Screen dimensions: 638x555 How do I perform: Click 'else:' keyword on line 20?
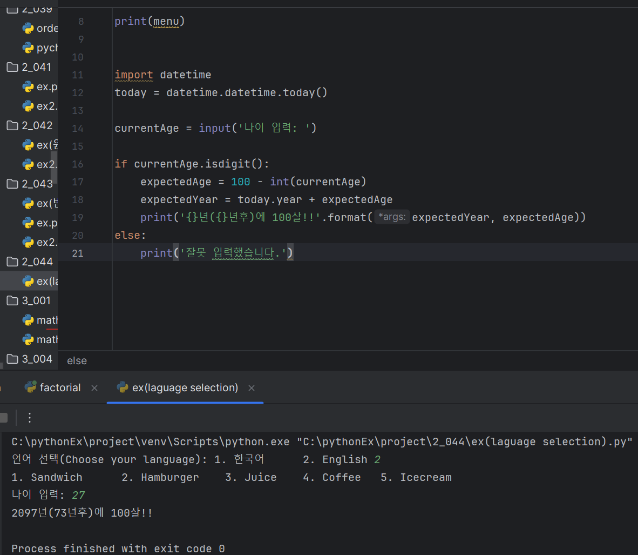click(130, 235)
